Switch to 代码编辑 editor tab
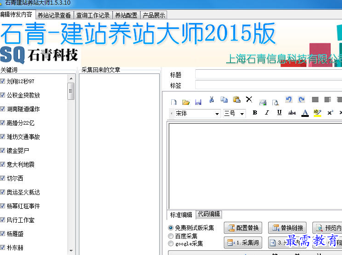 pyautogui.click(x=209, y=214)
